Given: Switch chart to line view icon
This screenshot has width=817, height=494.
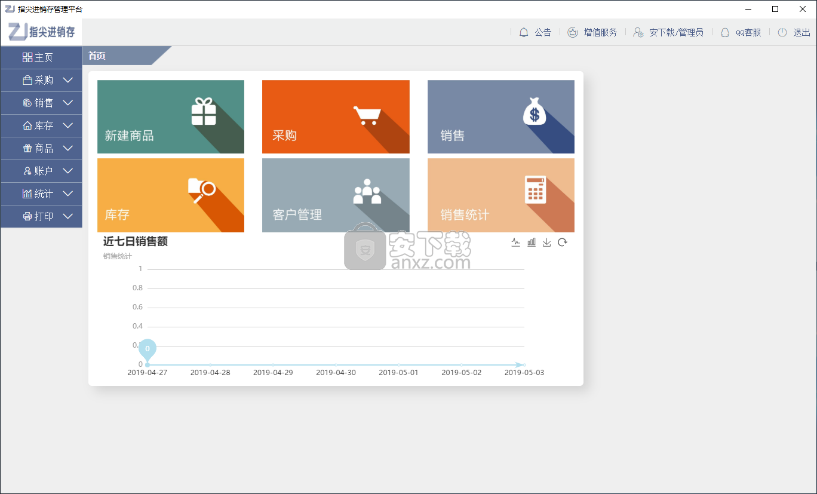Looking at the screenshot, I should 516,242.
